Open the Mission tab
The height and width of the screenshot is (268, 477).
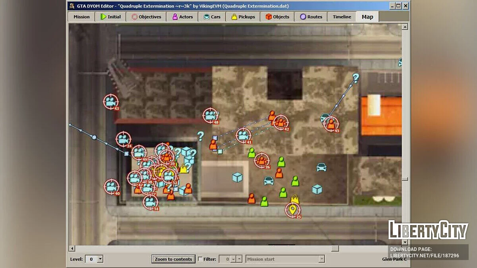coord(81,17)
